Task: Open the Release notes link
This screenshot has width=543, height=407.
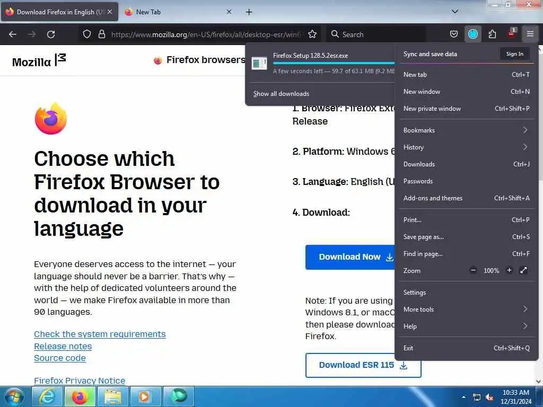Action: [63, 346]
